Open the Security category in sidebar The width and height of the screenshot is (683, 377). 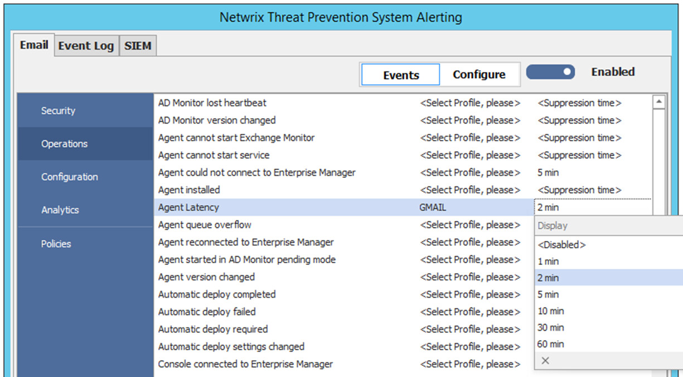(58, 110)
